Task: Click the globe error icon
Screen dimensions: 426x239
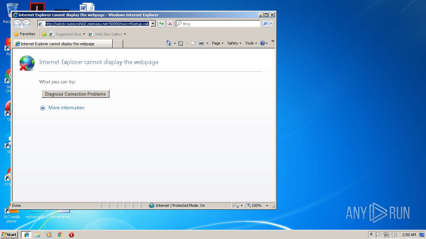Action: [x=27, y=63]
